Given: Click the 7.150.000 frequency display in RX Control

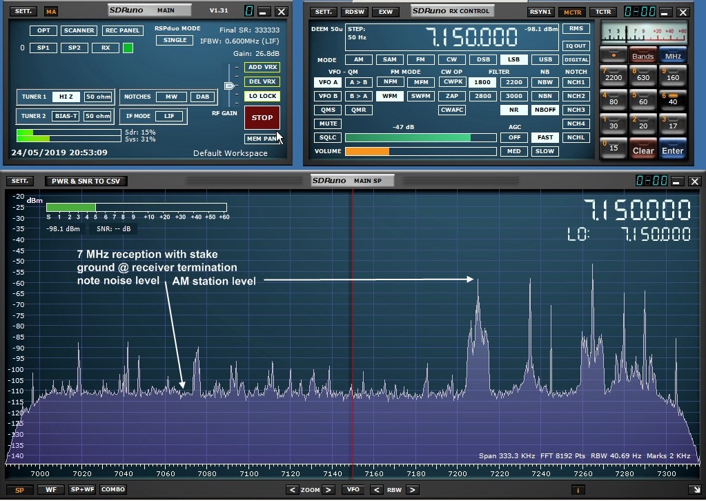Looking at the screenshot, I should 472,37.
